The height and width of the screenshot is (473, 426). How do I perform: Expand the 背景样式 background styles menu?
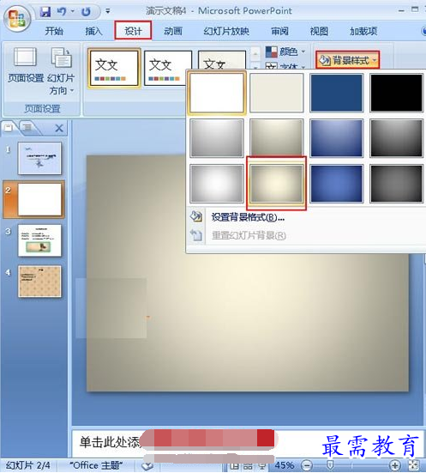[347, 60]
